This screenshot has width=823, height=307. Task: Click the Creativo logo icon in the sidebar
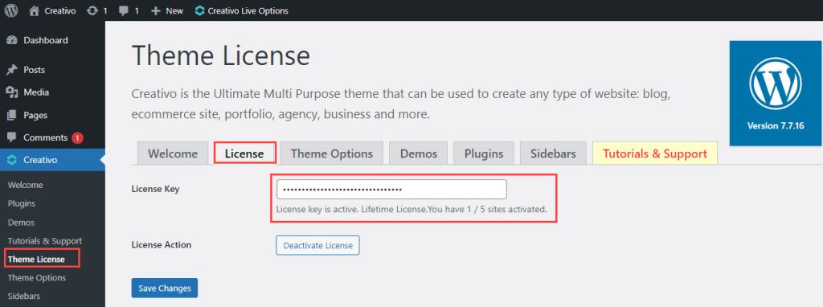[x=11, y=160]
